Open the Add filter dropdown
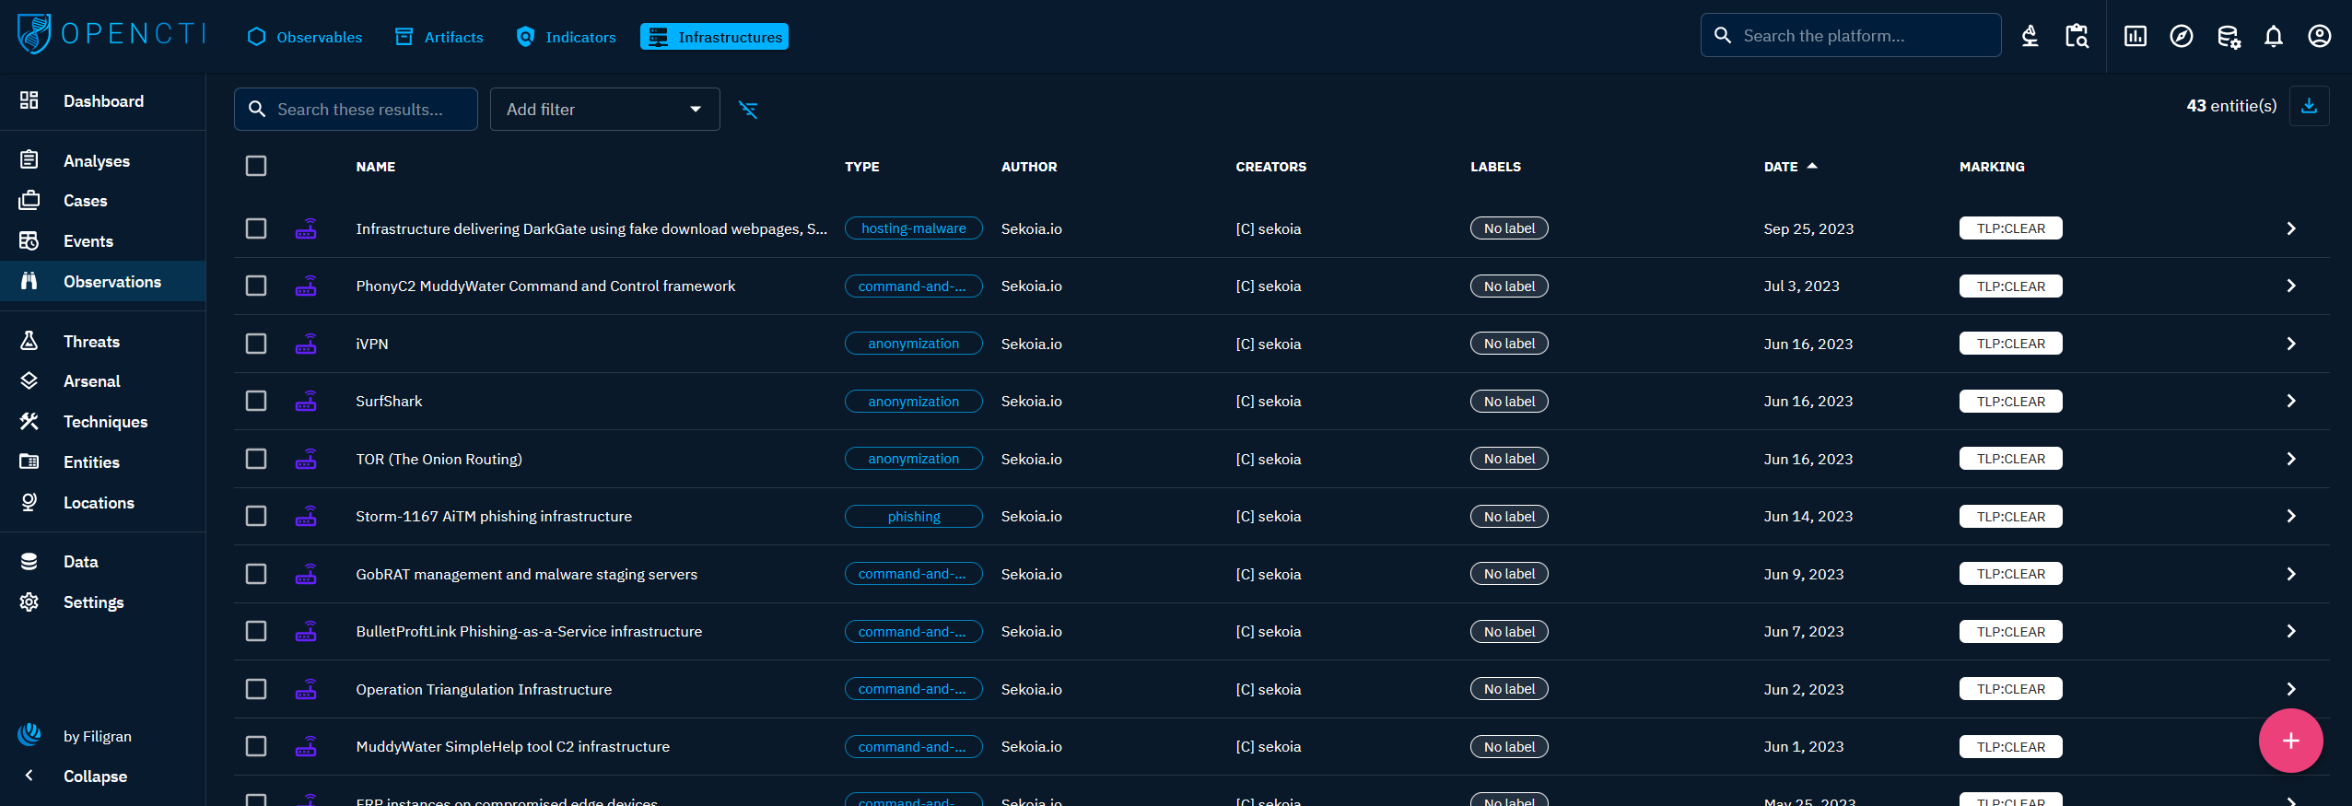Screen dimensions: 2352x806 click(x=604, y=110)
